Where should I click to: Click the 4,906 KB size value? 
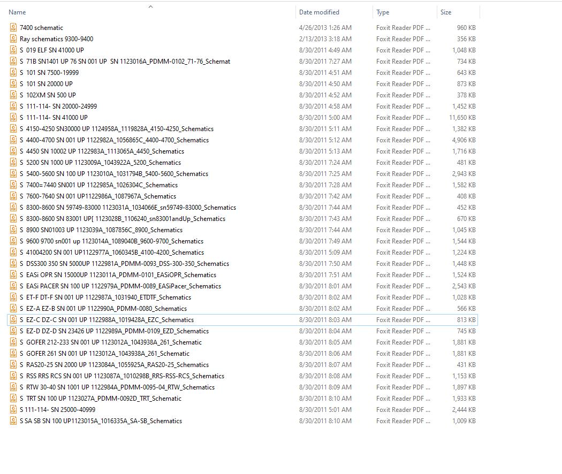point(464,140)
